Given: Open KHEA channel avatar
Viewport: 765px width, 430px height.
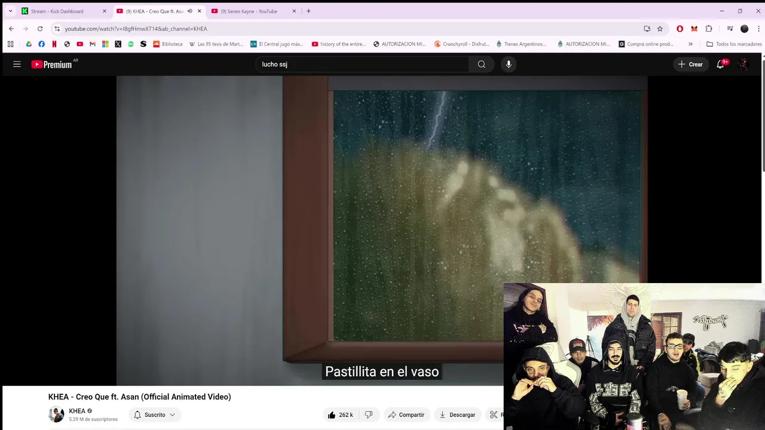Looking at the screenshot, I should click(x=56, y=414).
